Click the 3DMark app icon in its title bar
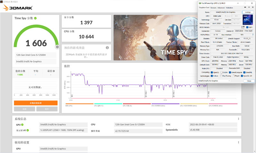The width and height of the screenshot is (256, 153). (x=2, y=2)
